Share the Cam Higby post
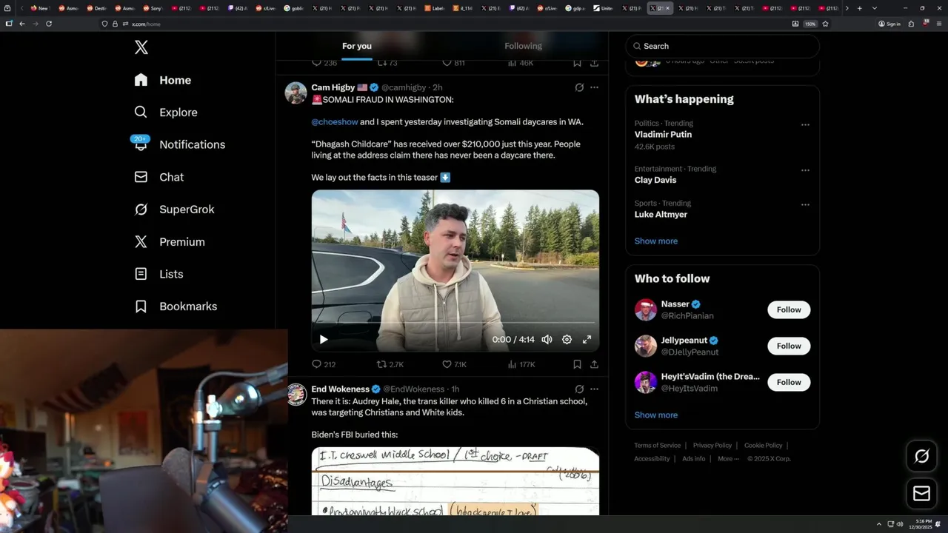This screenshot has width=948, height=533. (x=594, y=364)
